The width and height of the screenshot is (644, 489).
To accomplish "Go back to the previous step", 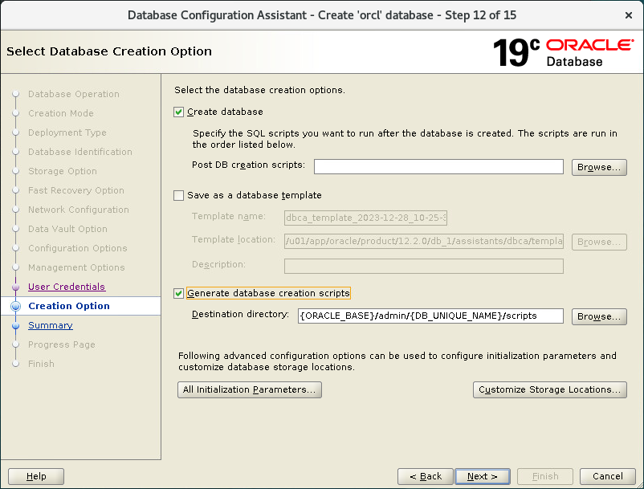I will pos(425,476).
